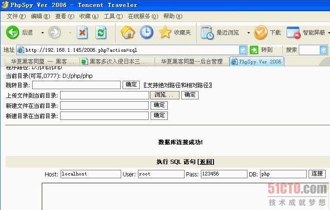Open the 文件(F) menu
Viewport: 330px width, 210px height.
(16, 16)
